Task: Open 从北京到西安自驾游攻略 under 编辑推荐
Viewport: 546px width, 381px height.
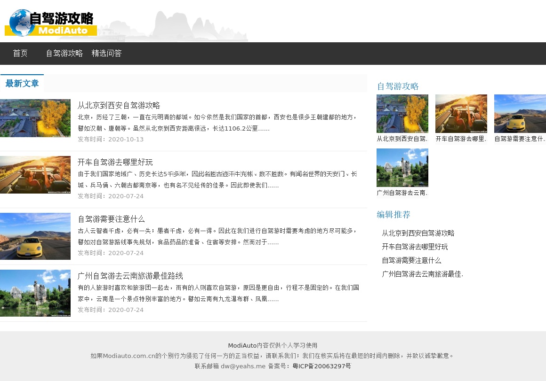Action: [x=418, y=233]
